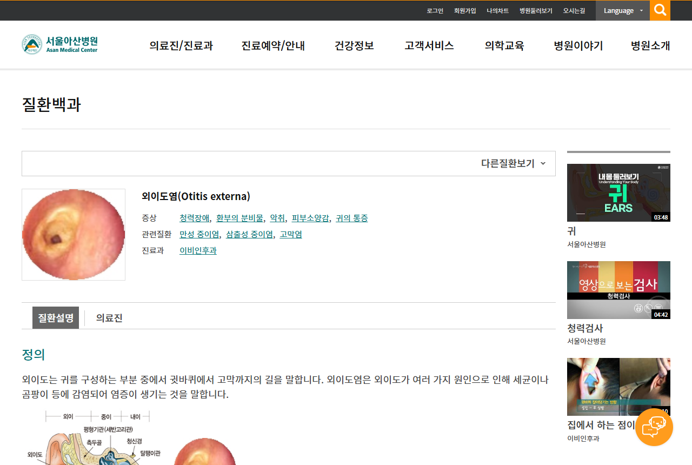692x465 pixels.
Task: Click the 질환백과 page heading
Action: (51, 104)
